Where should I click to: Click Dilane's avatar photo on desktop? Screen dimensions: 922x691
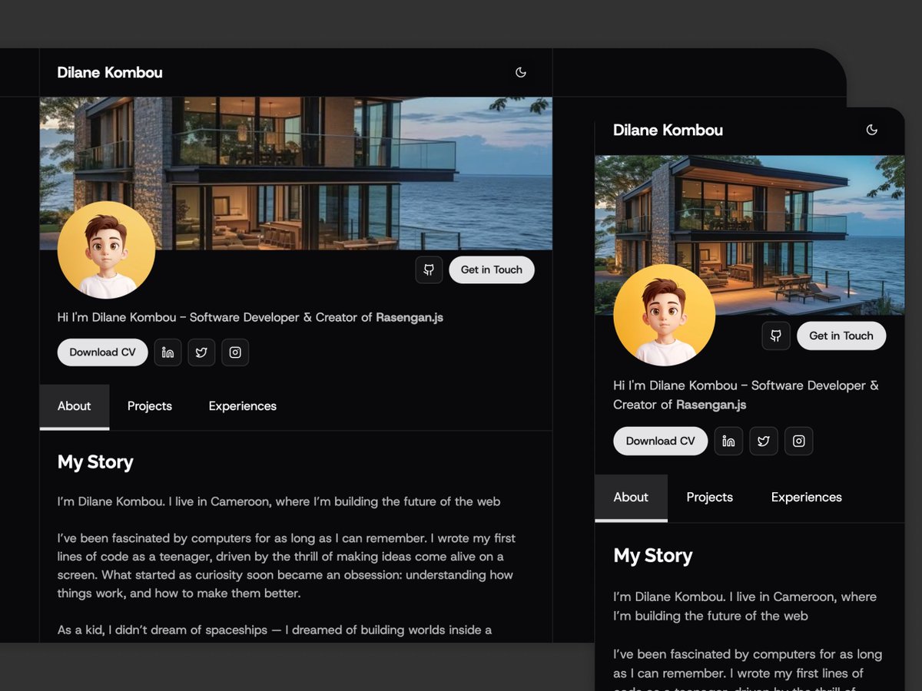coord(106,250)
